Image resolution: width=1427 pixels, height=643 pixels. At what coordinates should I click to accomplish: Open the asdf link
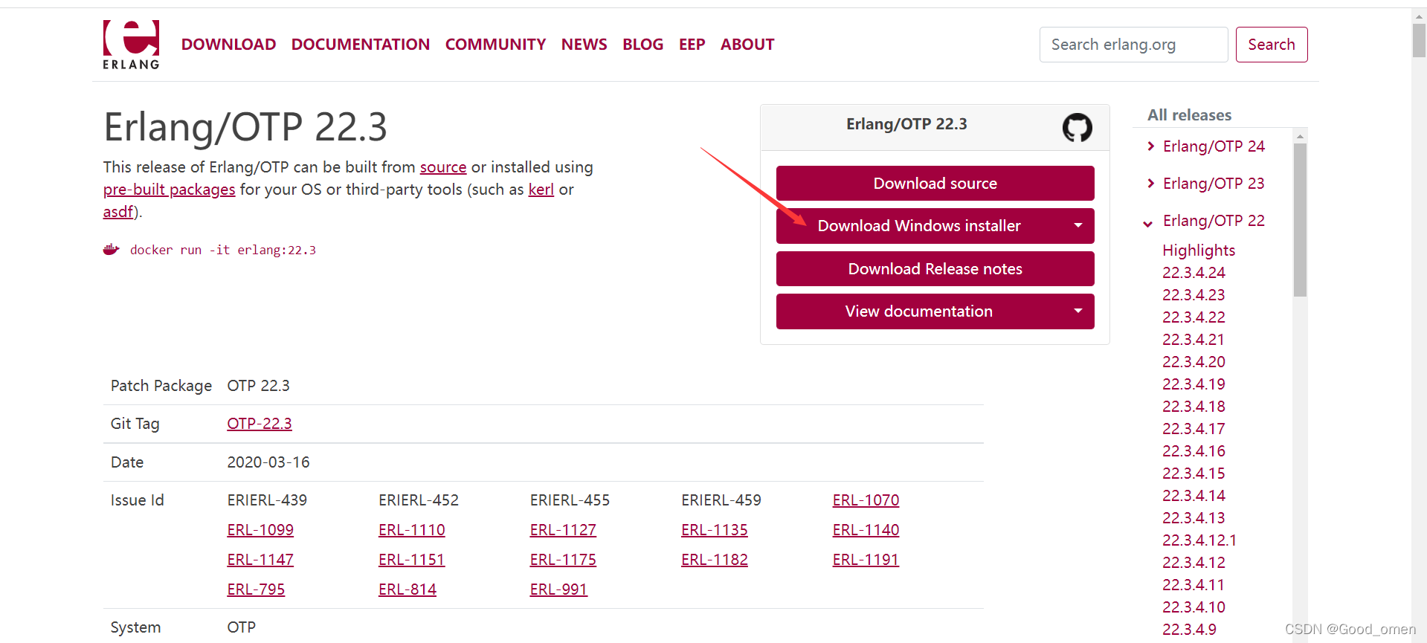pos(118,212)
